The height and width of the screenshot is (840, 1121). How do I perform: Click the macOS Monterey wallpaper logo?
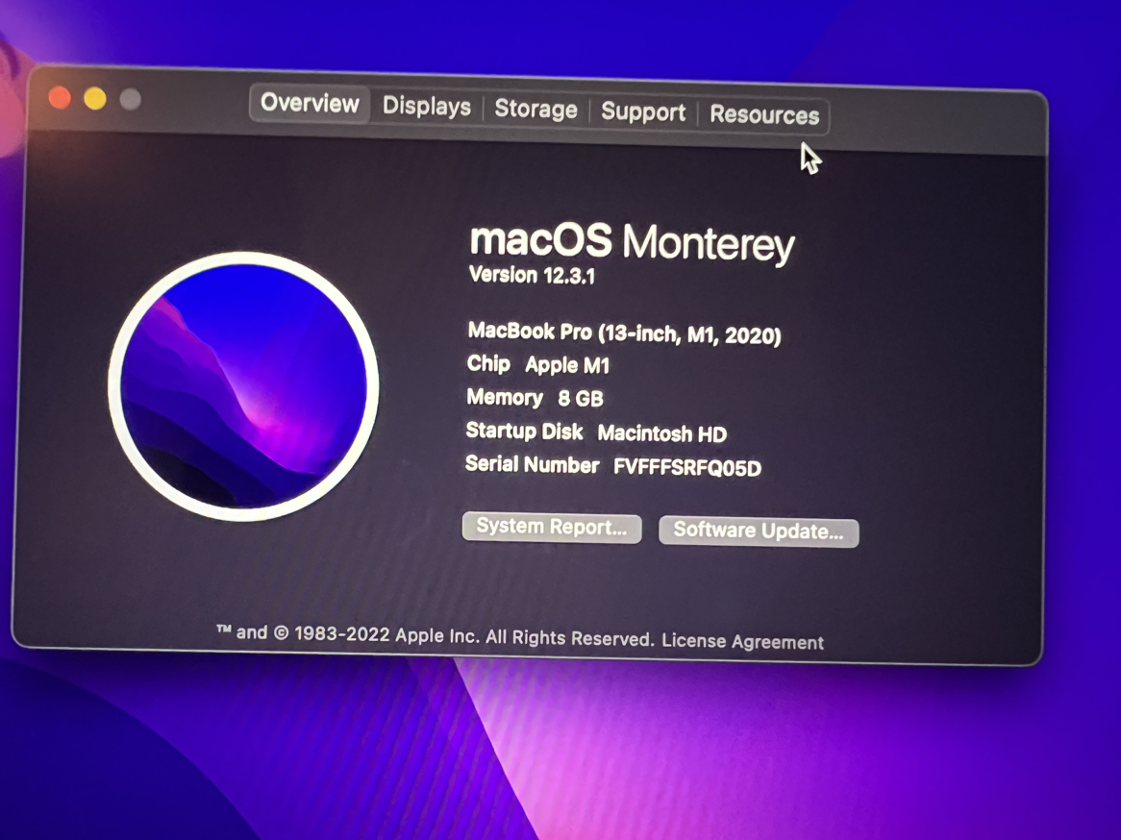(x=243, y=386)
